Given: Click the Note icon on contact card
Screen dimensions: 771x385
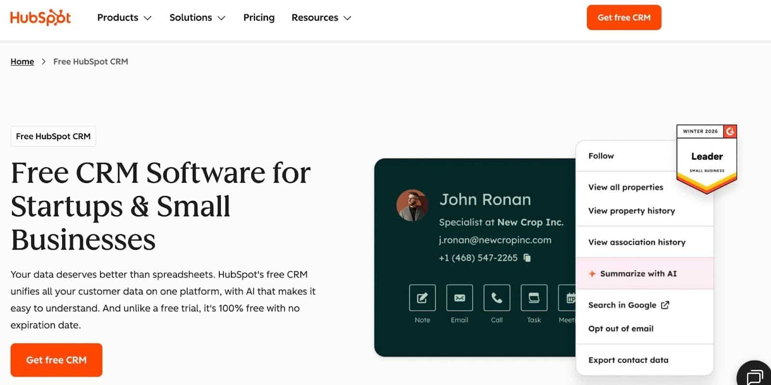Looking at the screenshot, I should click(422, 298).
